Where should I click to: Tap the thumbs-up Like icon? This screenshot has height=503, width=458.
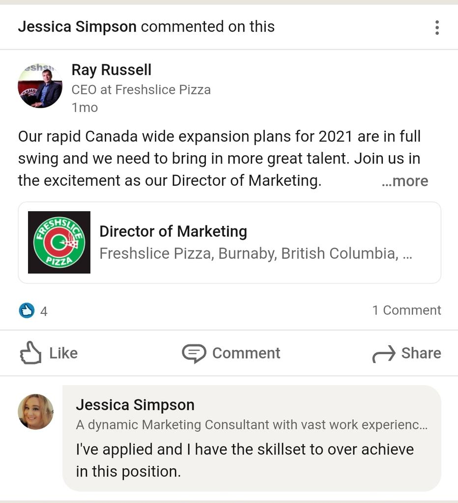[31, 353]
